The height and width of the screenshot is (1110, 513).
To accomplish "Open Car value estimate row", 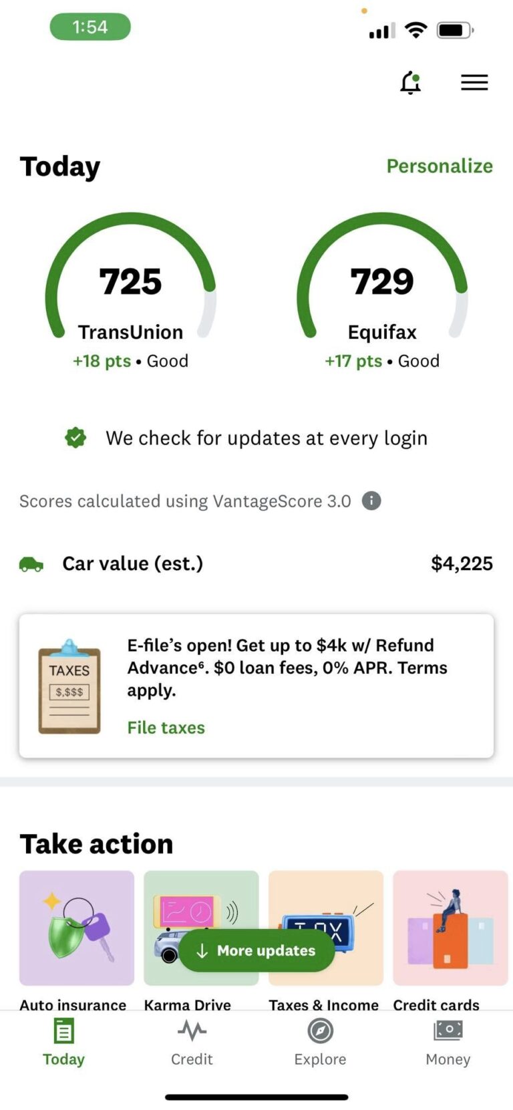I will (x=256, y=564).
